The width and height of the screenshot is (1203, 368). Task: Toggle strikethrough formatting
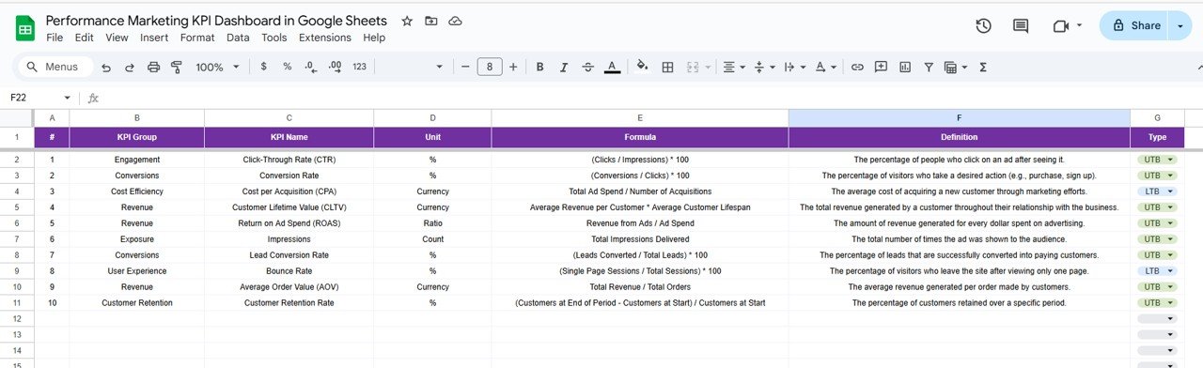click(x=588, y=67)
